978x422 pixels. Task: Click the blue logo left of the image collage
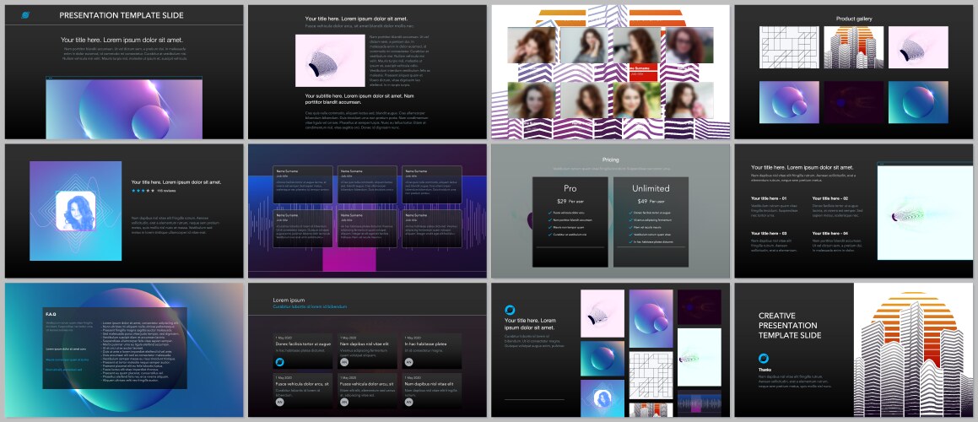(510, 310)
